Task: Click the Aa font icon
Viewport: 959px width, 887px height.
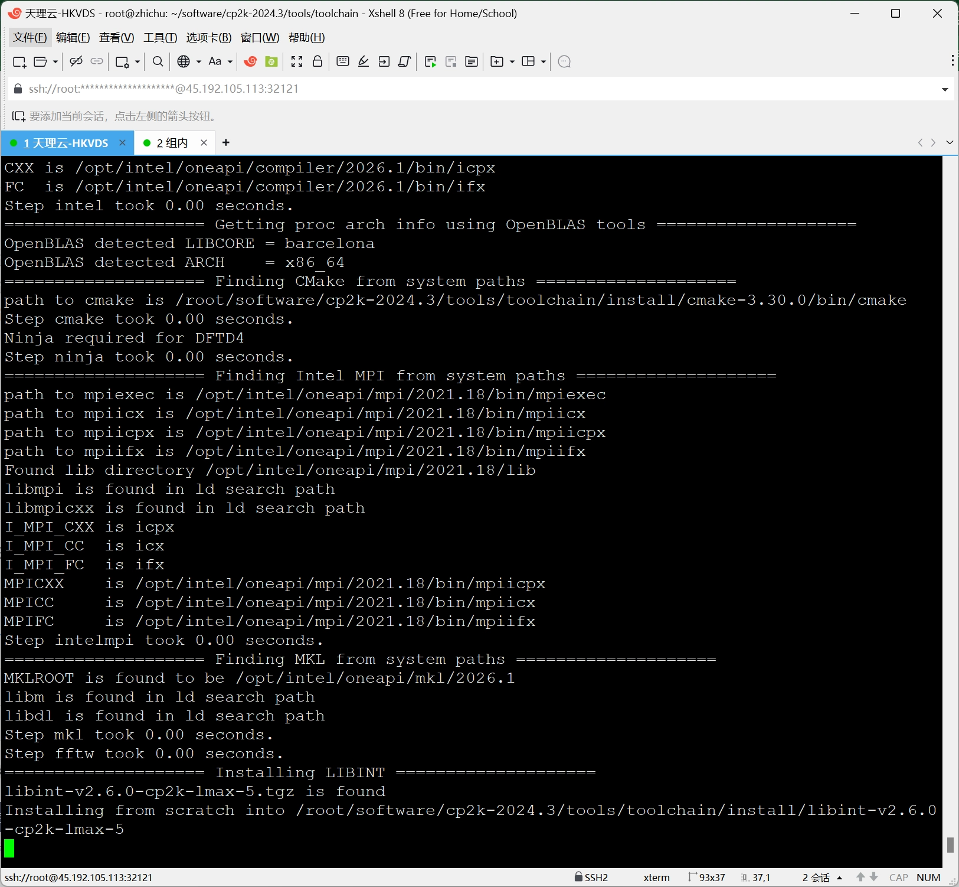Action: [x=215, y=61]
